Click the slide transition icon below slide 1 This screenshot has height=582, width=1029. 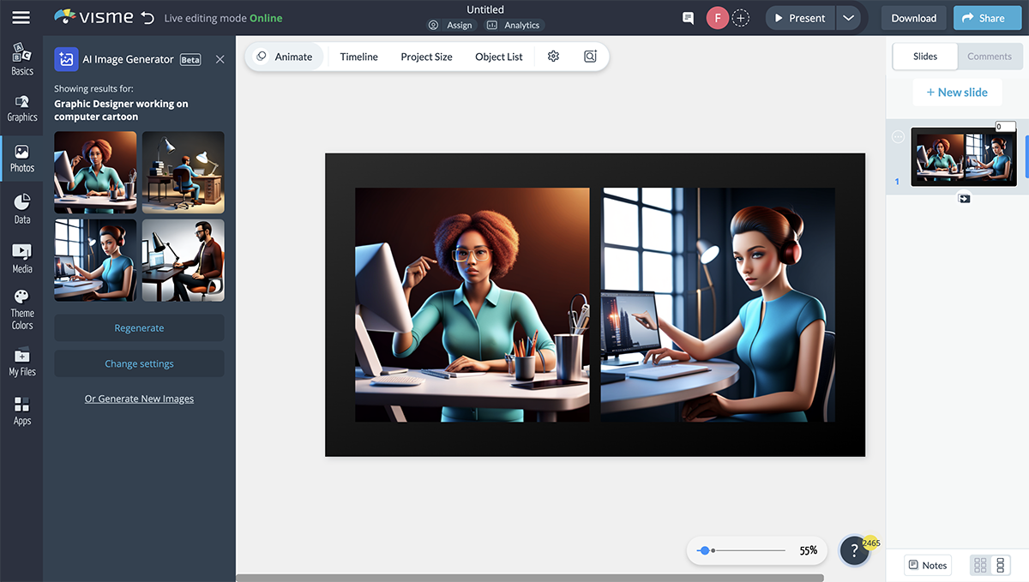point(964,198)
